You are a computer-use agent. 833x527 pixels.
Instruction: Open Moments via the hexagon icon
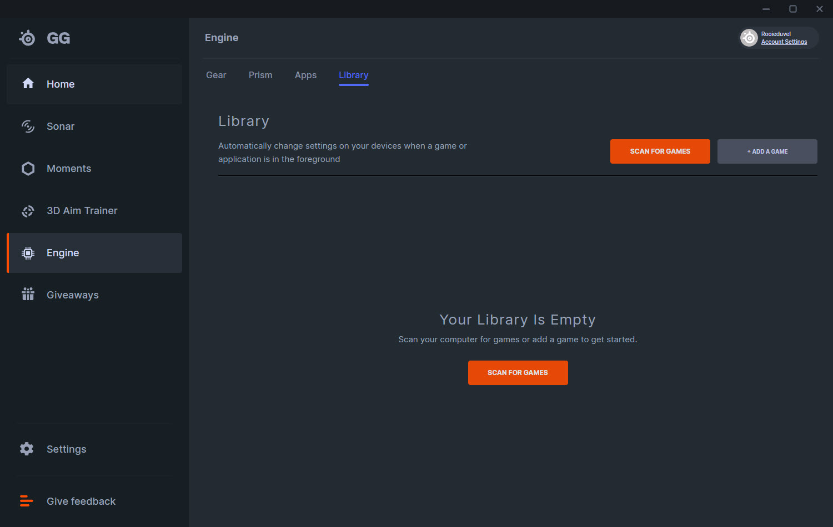tap(28, 169)
